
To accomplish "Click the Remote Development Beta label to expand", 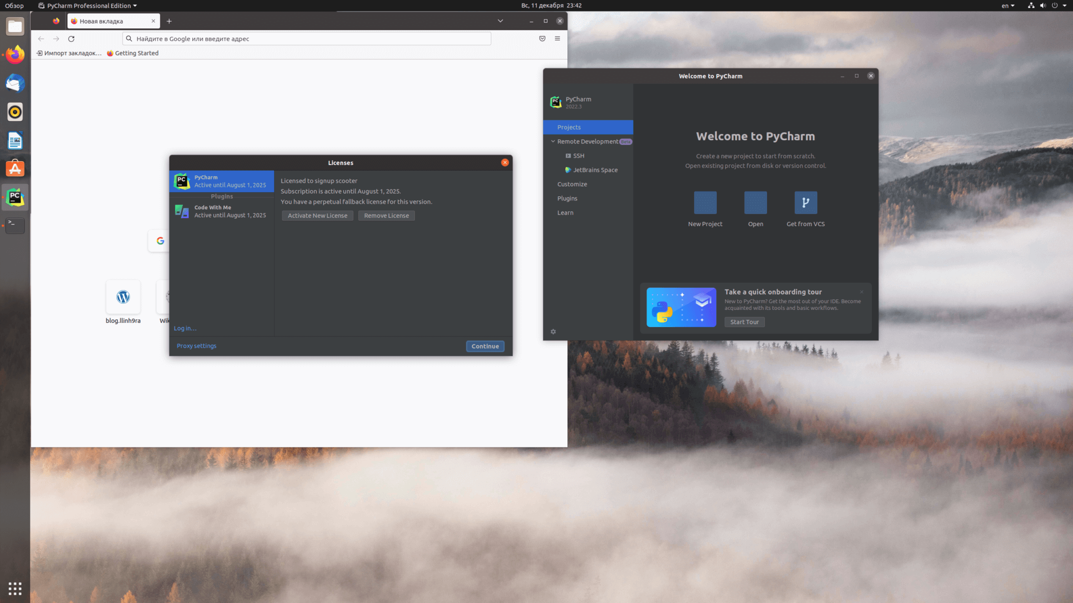I will click(589, 141).
